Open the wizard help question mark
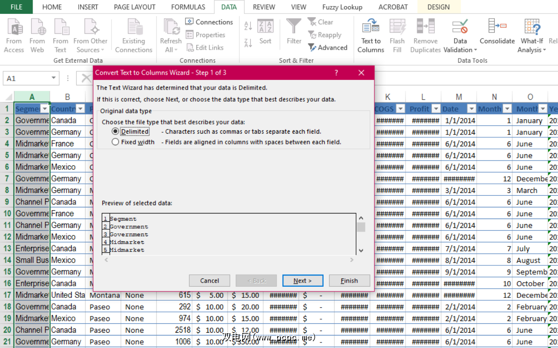This screenshot has width=558, height=348. pyautogui.click(x=336, y=73)
